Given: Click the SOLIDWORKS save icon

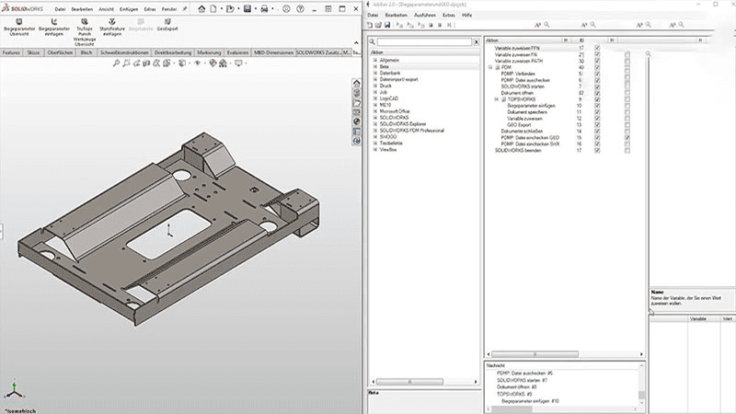Looking at the screenshot, I should click(x=247, y=9).
